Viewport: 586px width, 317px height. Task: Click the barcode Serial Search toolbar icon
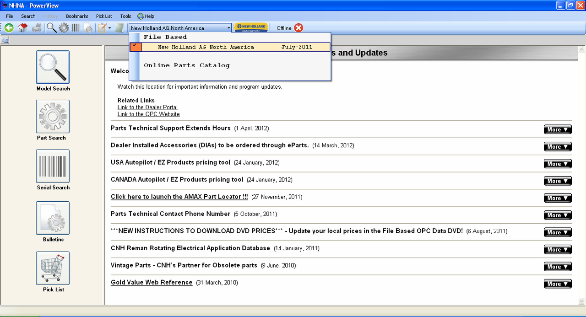tap(75, 28)
